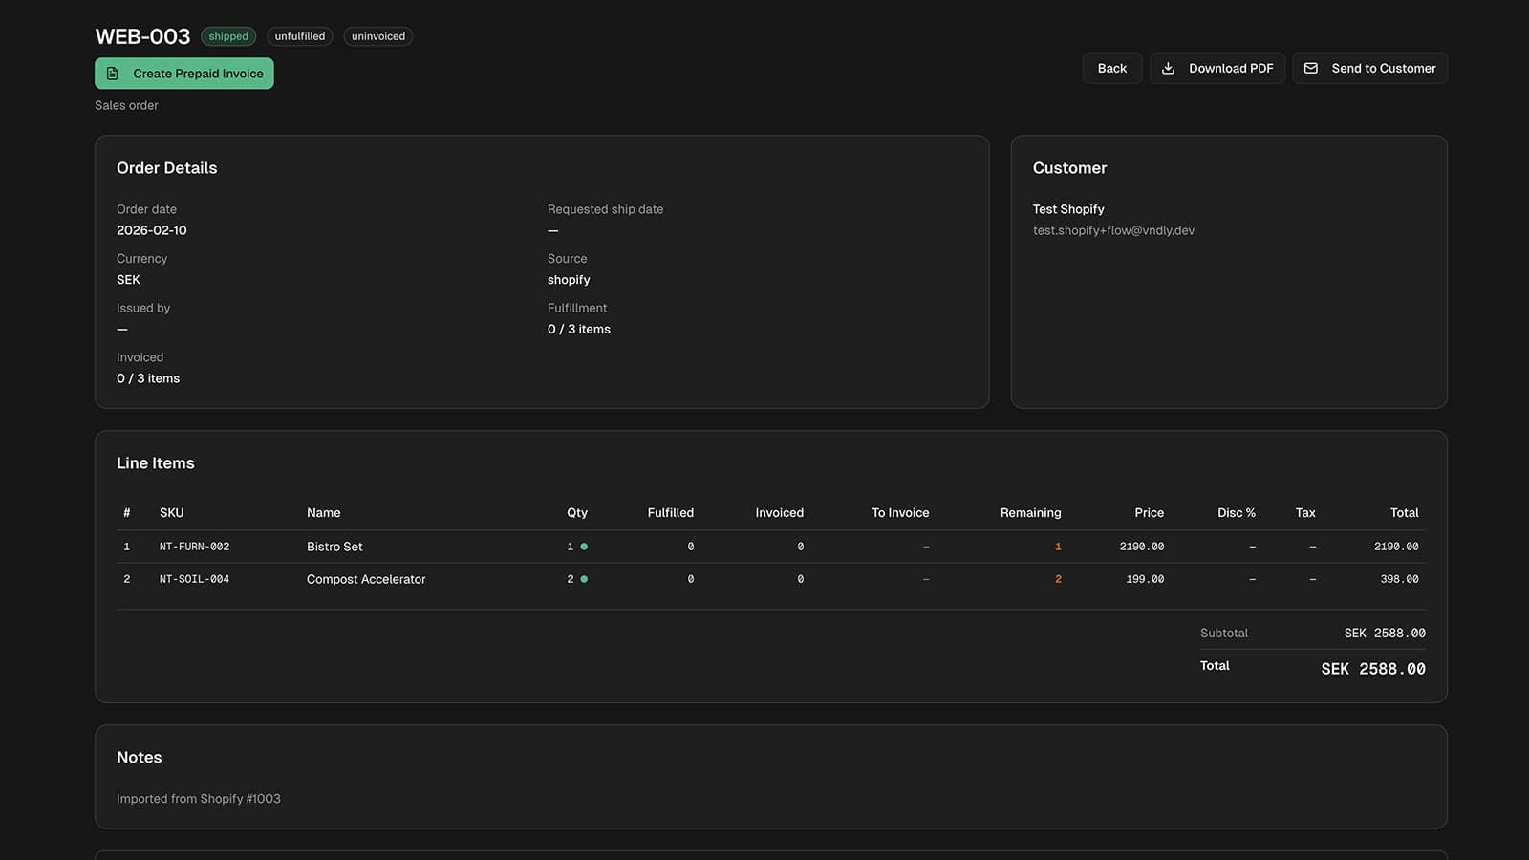Click the unfulfilled status badge

point(300,36)
